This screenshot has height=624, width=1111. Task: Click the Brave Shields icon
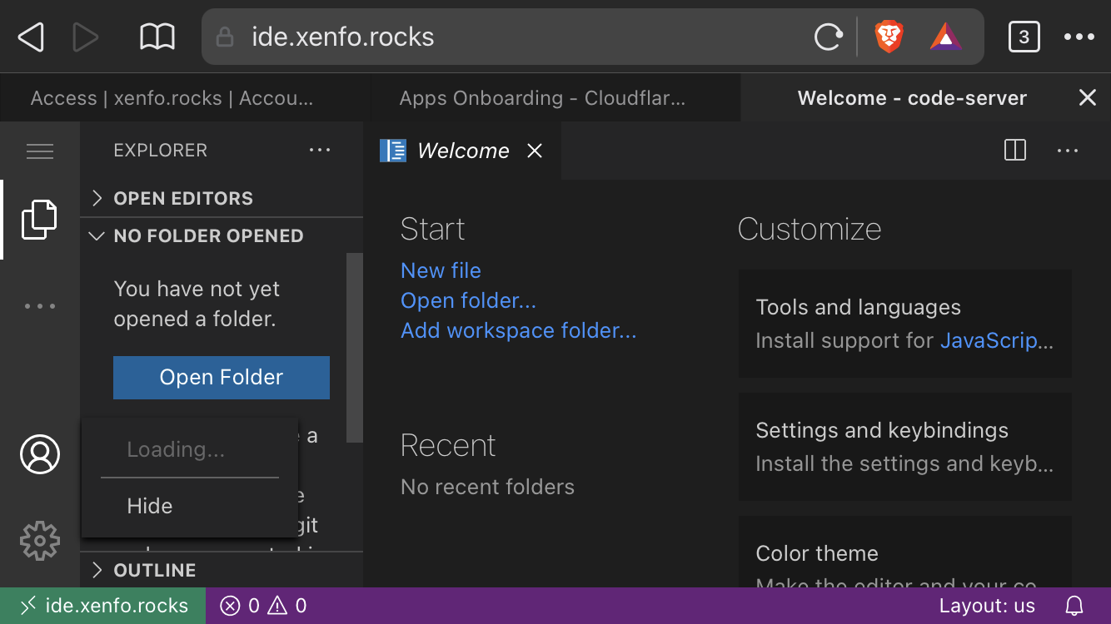click(x=889, y=36)
